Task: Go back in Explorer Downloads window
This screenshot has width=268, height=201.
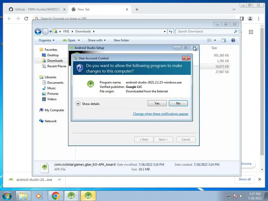Action: coord(38,31)
